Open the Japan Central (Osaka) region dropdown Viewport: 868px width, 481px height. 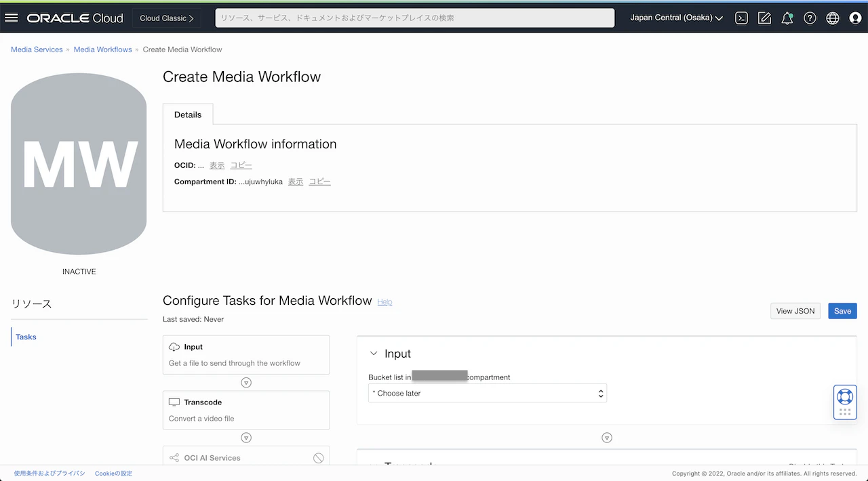coord(677,18)
